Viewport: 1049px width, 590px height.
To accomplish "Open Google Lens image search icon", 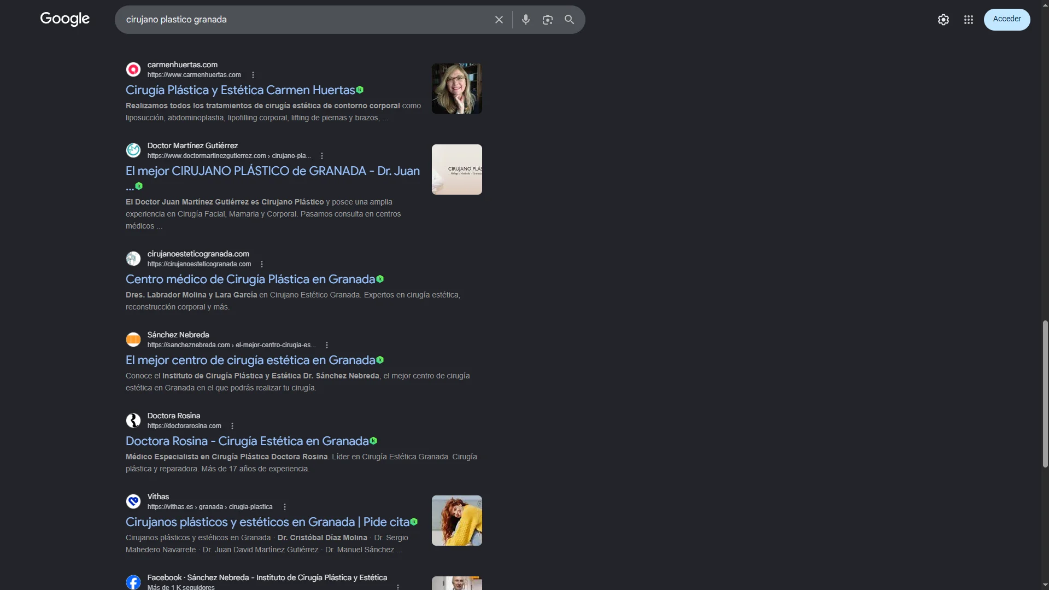I will (x=548, y=20).
